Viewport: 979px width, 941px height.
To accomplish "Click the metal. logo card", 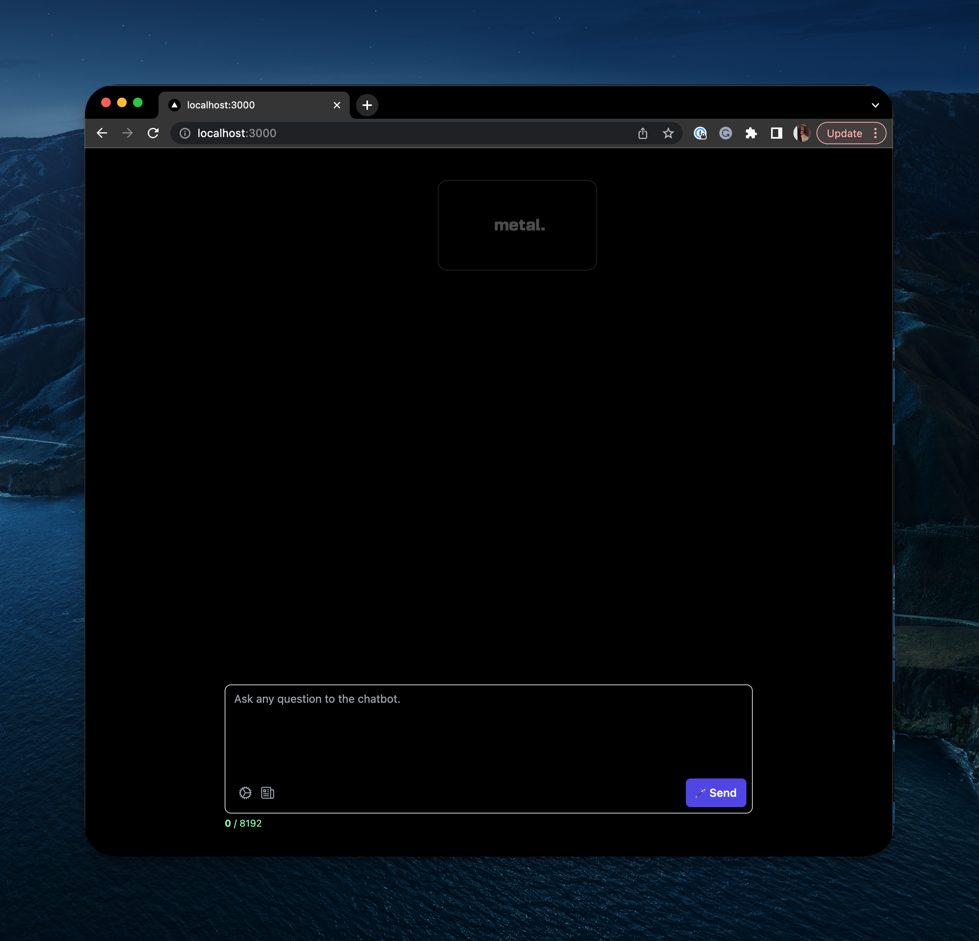I will 517,225.
